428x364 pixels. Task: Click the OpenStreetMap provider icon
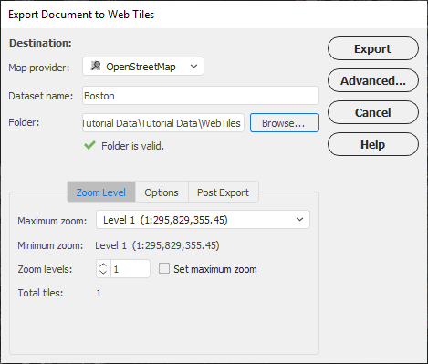coord(96,66)
